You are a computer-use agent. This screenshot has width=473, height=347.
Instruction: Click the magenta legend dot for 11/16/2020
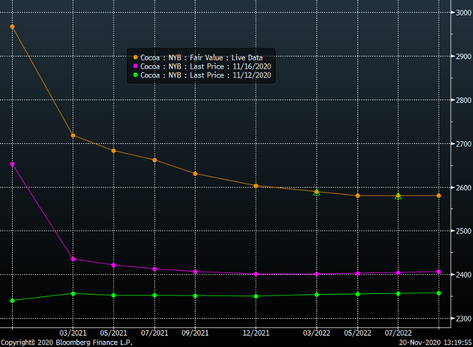[x=135, y=67]
